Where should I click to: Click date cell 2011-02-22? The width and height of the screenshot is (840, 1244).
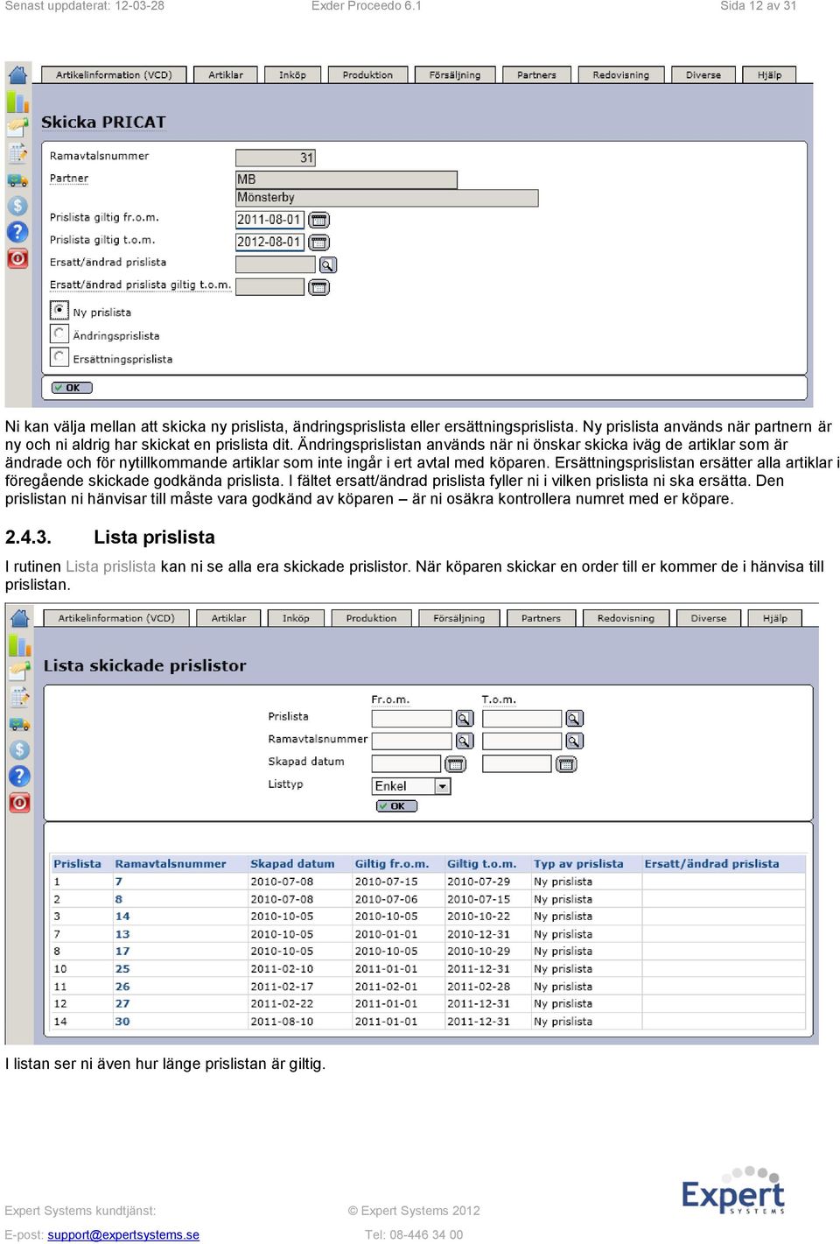point(282,1004)
